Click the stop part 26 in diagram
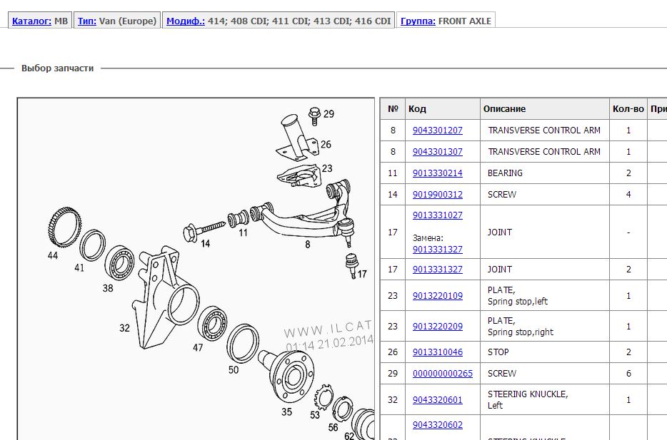The height and width of the screenshot is (440, 667). [294, 134]
